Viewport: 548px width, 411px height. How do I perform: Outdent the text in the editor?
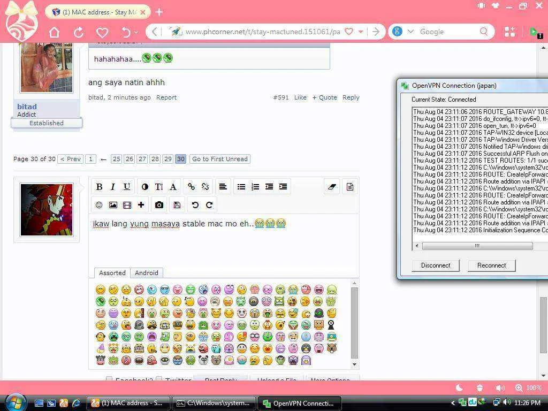[x=269, y=187]
